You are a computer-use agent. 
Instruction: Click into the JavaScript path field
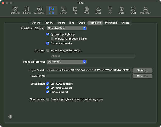click(88, 76)
